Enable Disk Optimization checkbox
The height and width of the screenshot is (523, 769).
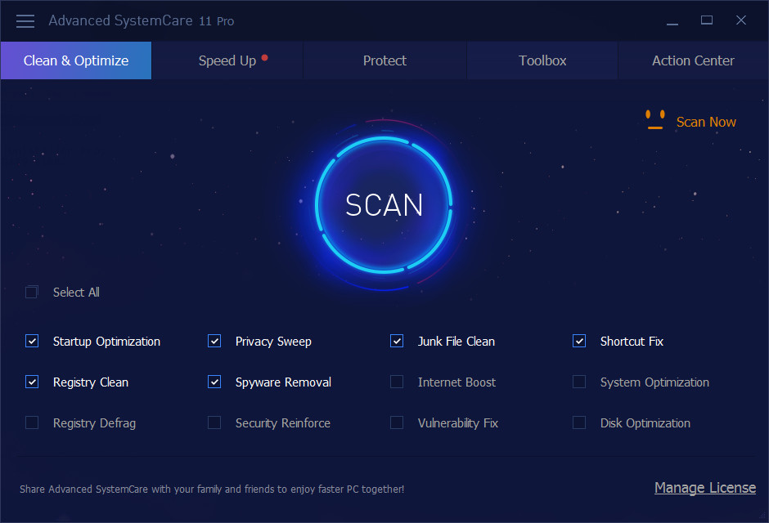[x=579, y=422]
